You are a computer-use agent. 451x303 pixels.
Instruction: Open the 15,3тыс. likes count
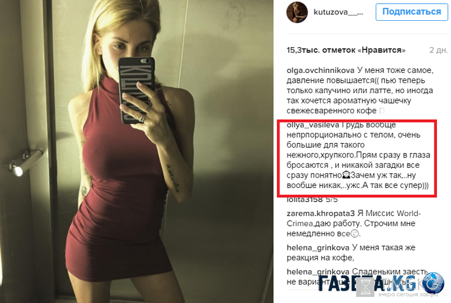[x=346, y=50]
